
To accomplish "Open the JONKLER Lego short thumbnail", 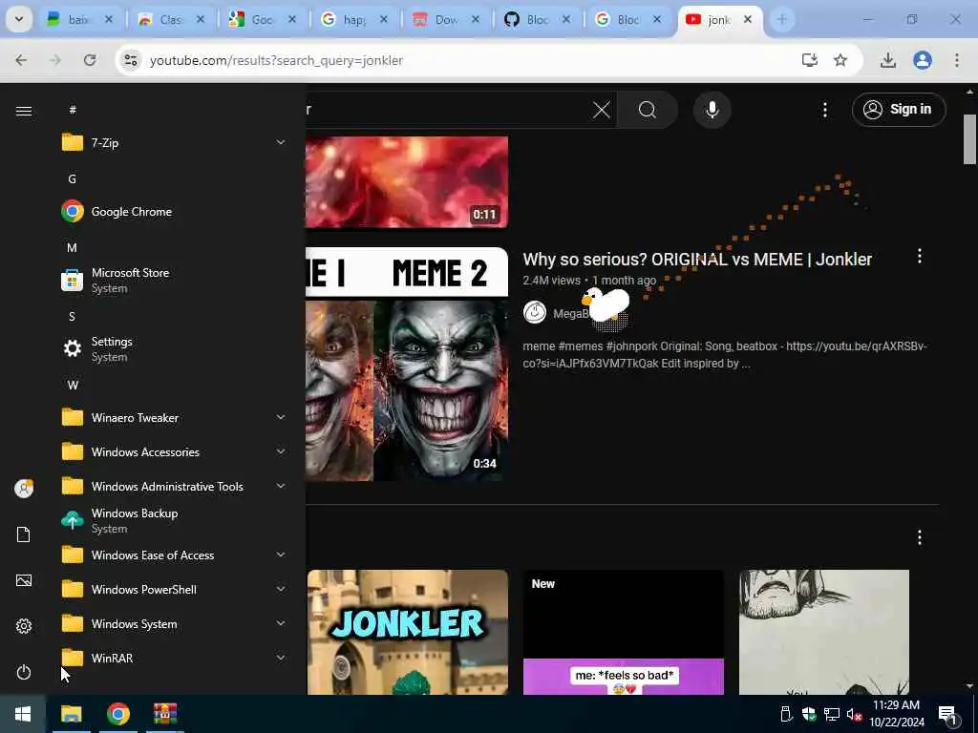I will pos(407,632).
